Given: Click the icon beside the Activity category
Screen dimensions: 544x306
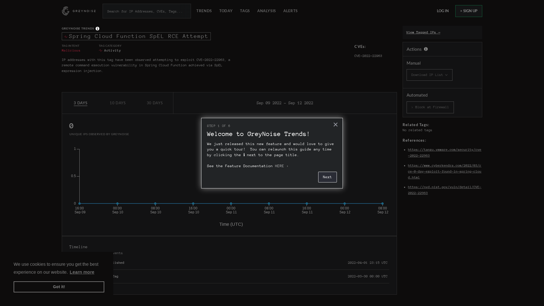Looking at the screenshot, I should click(101, 50).
